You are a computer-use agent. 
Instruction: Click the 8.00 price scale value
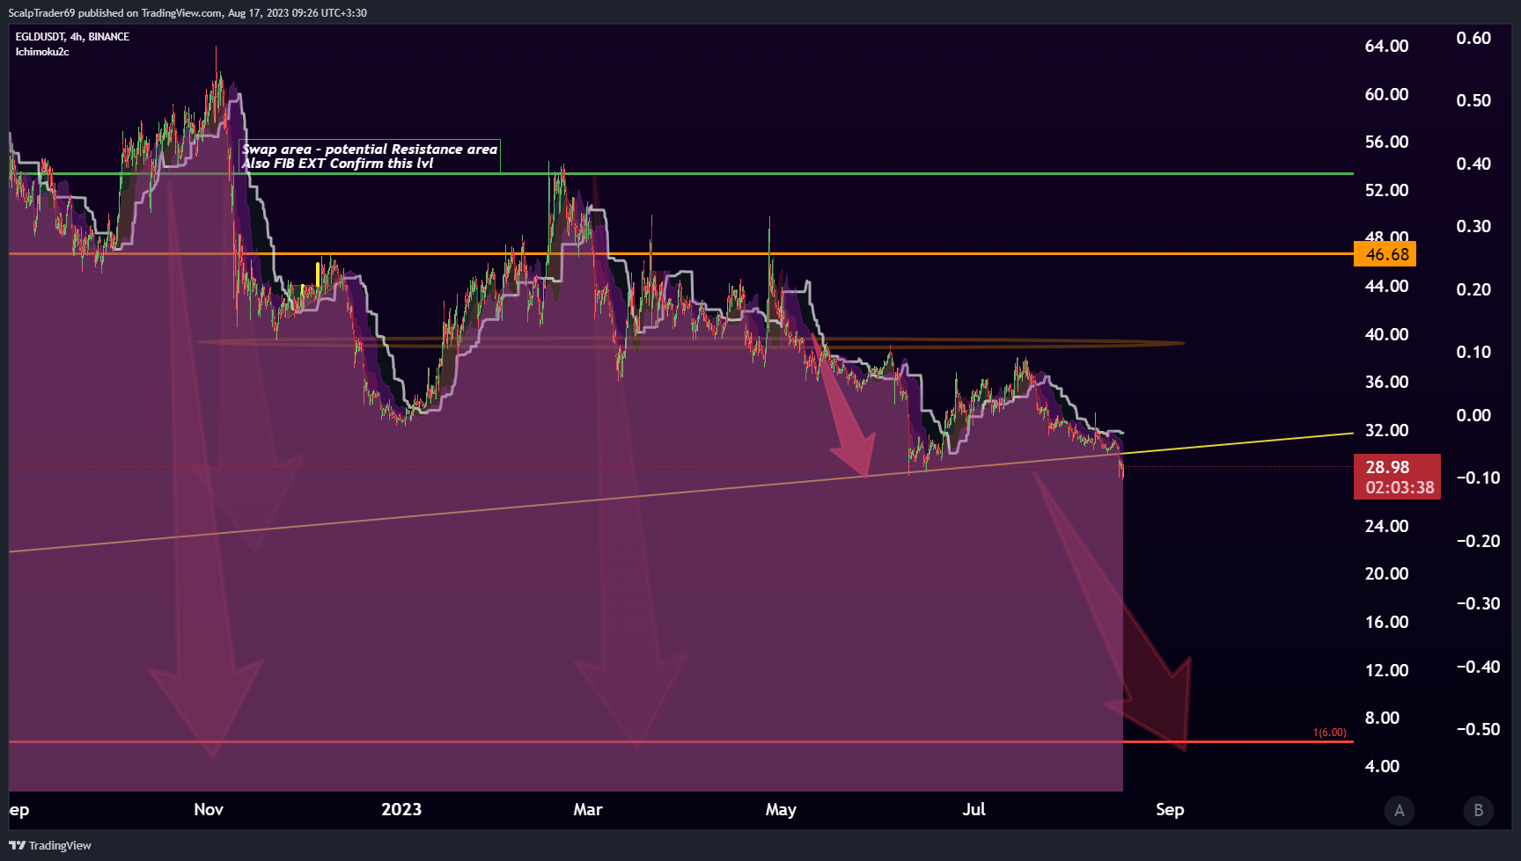click(1382, 718)
